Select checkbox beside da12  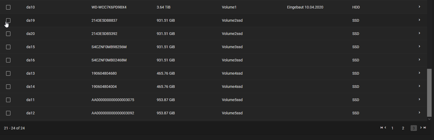(8, 113)
